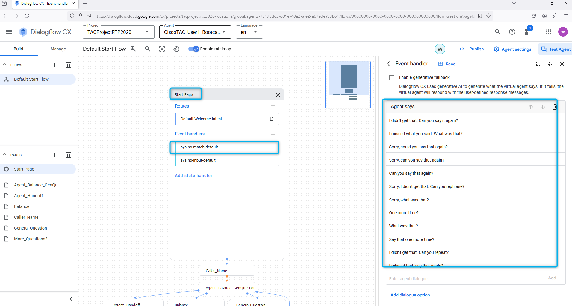
Task: Zoom out on the flow canvas
Action: 147,49
